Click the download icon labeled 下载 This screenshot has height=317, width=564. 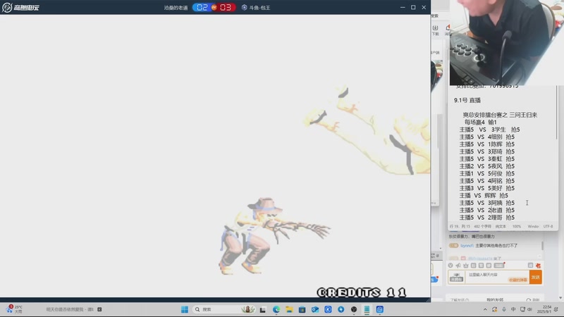(x=435, y=30)
